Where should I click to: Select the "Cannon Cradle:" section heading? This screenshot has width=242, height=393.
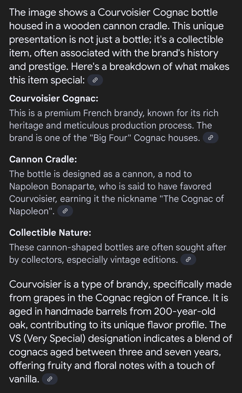[x=43, y=159]
